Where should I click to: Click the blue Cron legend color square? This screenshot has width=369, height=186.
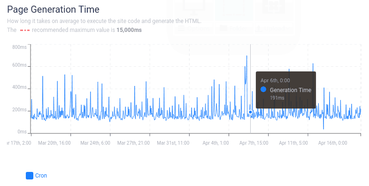pyautogui.click(x=30, y=175)
